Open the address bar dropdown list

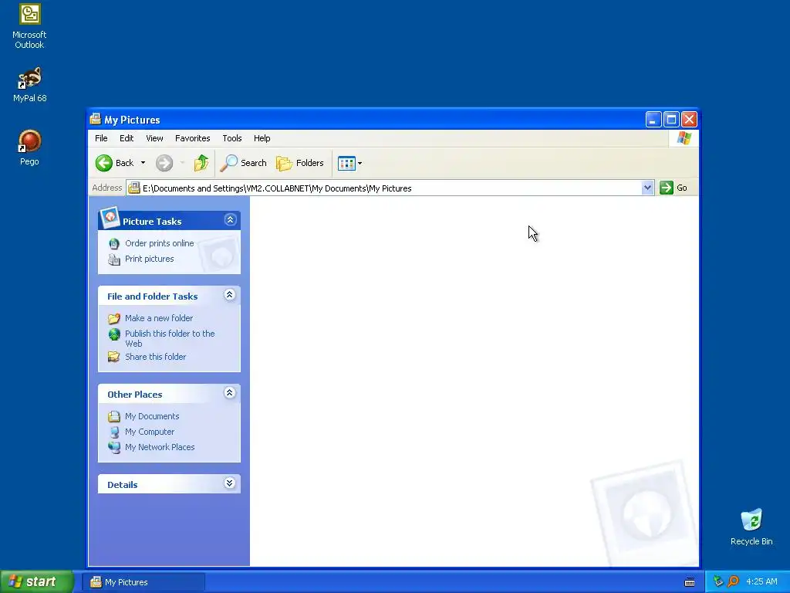point(647,188)
